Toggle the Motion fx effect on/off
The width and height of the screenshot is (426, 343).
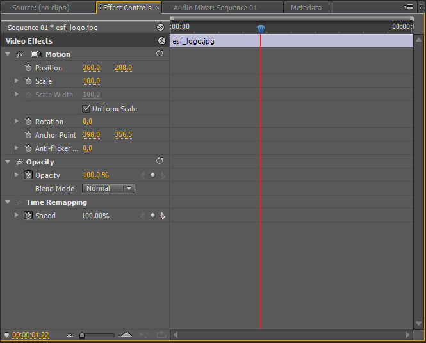pyautogui.click(x=20, y=54)
